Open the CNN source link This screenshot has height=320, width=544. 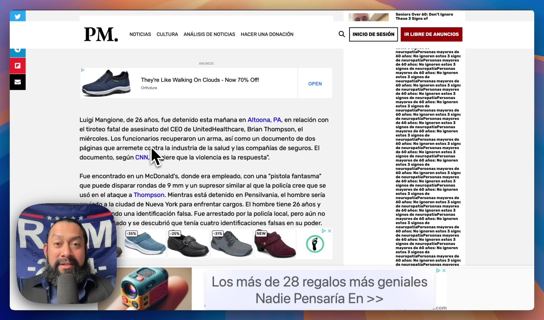(141, 157)
